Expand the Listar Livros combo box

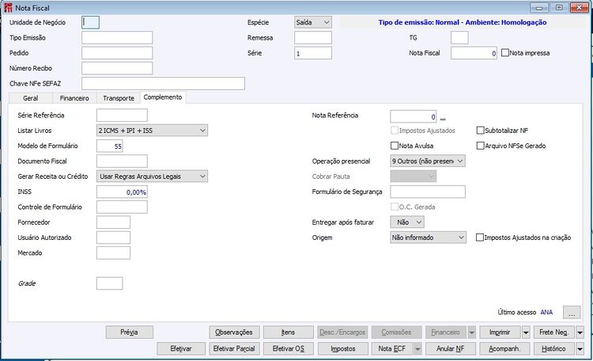coord(152,131)
